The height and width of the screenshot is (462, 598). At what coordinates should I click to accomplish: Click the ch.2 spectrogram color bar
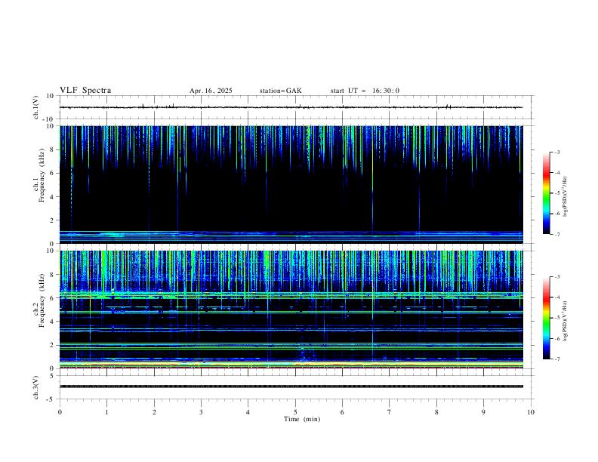pos(546,318)
